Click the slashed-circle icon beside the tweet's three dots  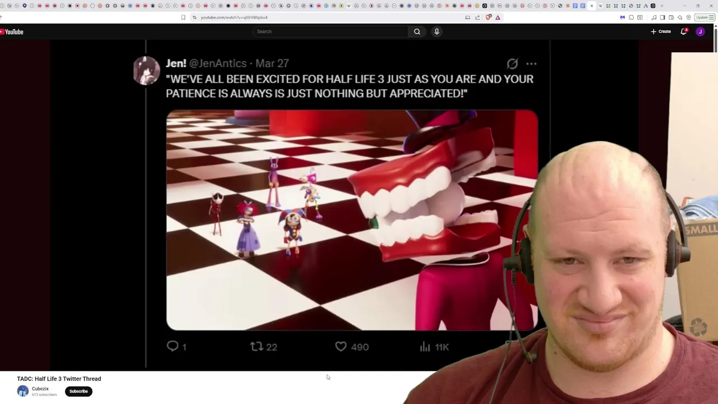(512, 64)
